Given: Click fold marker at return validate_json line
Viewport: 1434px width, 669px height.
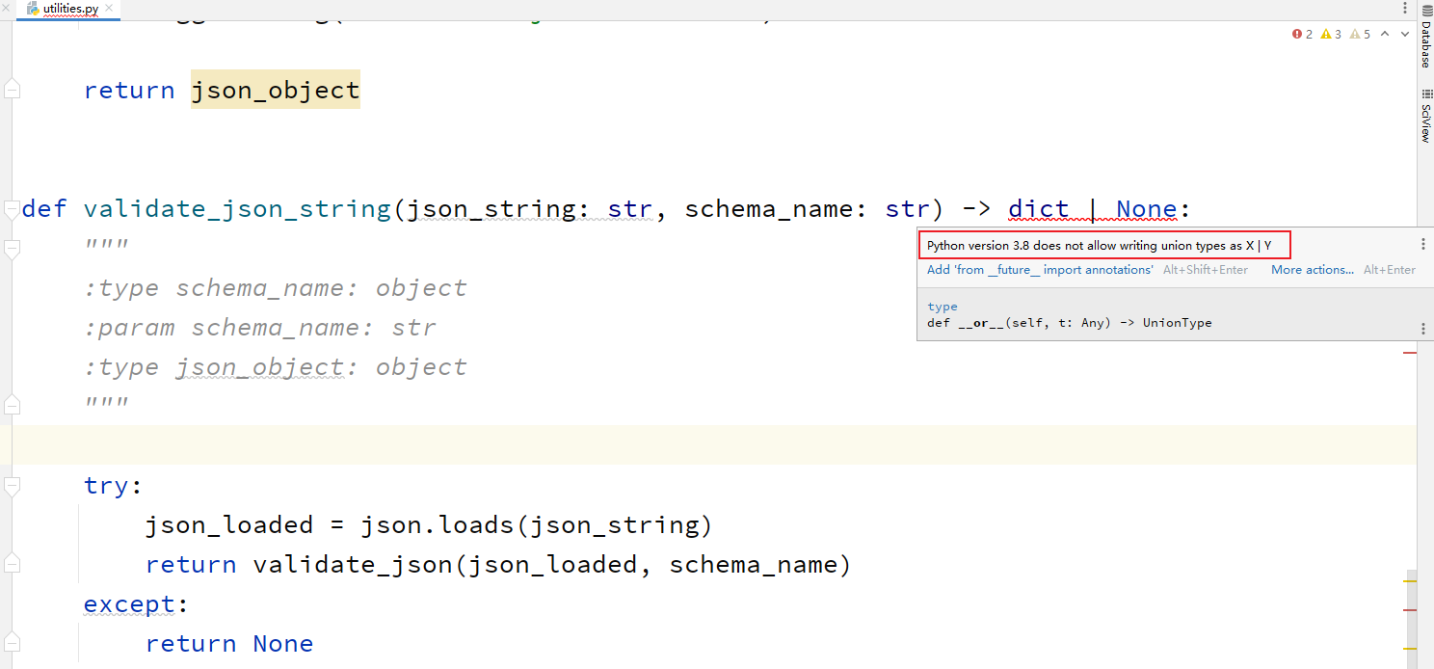Looking at the screenshot, I should [12, 564].
